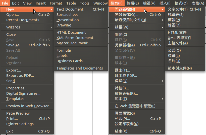Image resolution: width=206 pixels, height=135 pixels.
Task: Expand the Recent Documents submenu
Action: [23, 20]
